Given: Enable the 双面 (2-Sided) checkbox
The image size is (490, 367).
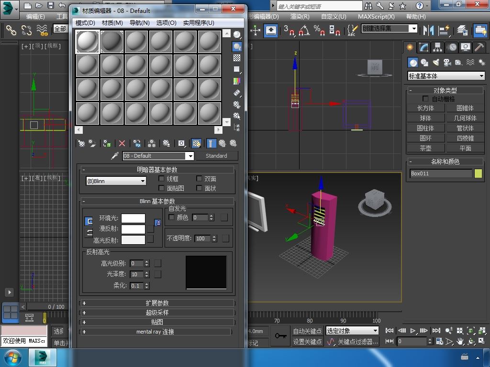Looking at the screenshot, I should [x=200, y=179].
